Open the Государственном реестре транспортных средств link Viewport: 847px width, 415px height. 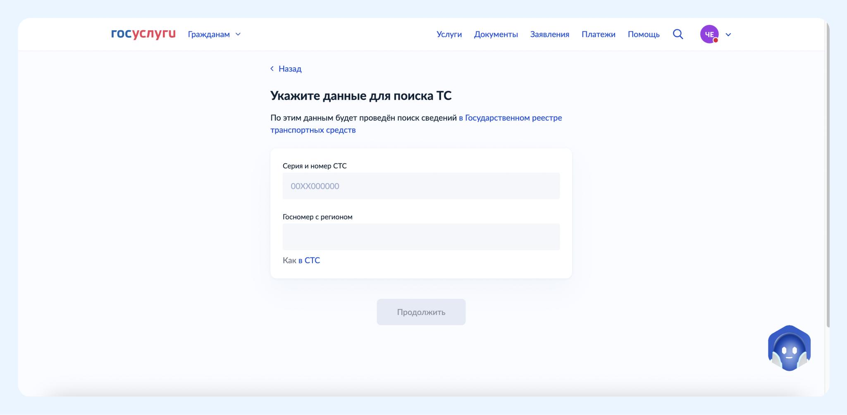tap(510, 118)
